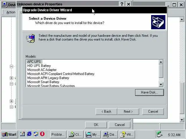Image resolution: width=186 pixels, height=139 pixels.
Task: Expand the upper plus tree node
Action: [x=11, y=78]
